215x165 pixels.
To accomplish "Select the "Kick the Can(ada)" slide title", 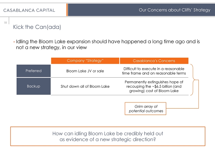I will click(x=37, y=27).
